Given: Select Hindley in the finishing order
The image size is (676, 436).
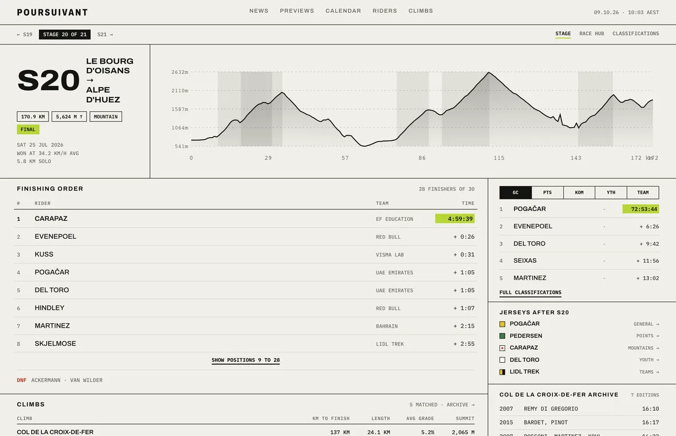Looking at the screenshot, I should click(246, 308).
